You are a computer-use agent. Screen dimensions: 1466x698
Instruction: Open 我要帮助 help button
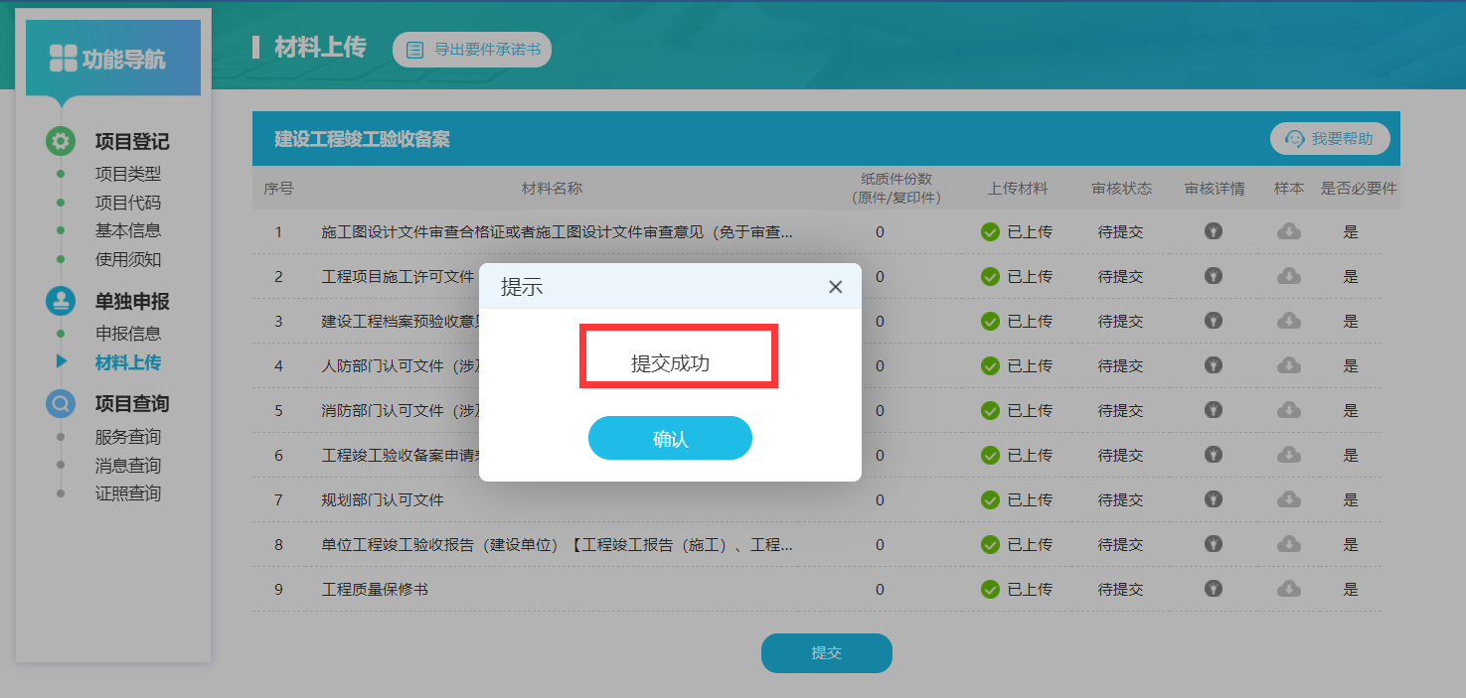(1330, 139)
